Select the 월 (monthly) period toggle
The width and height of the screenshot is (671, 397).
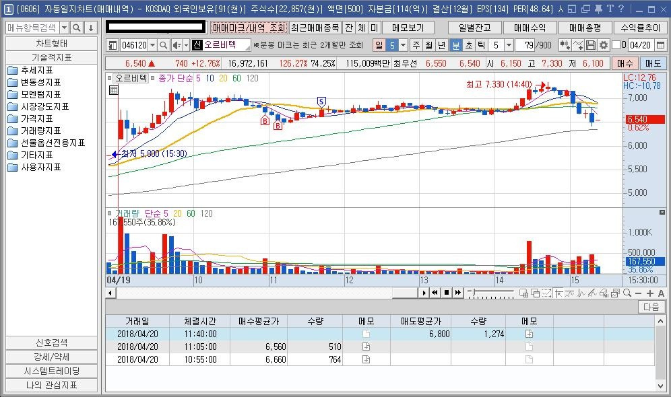pyautogui.click(x=428, y=45)
